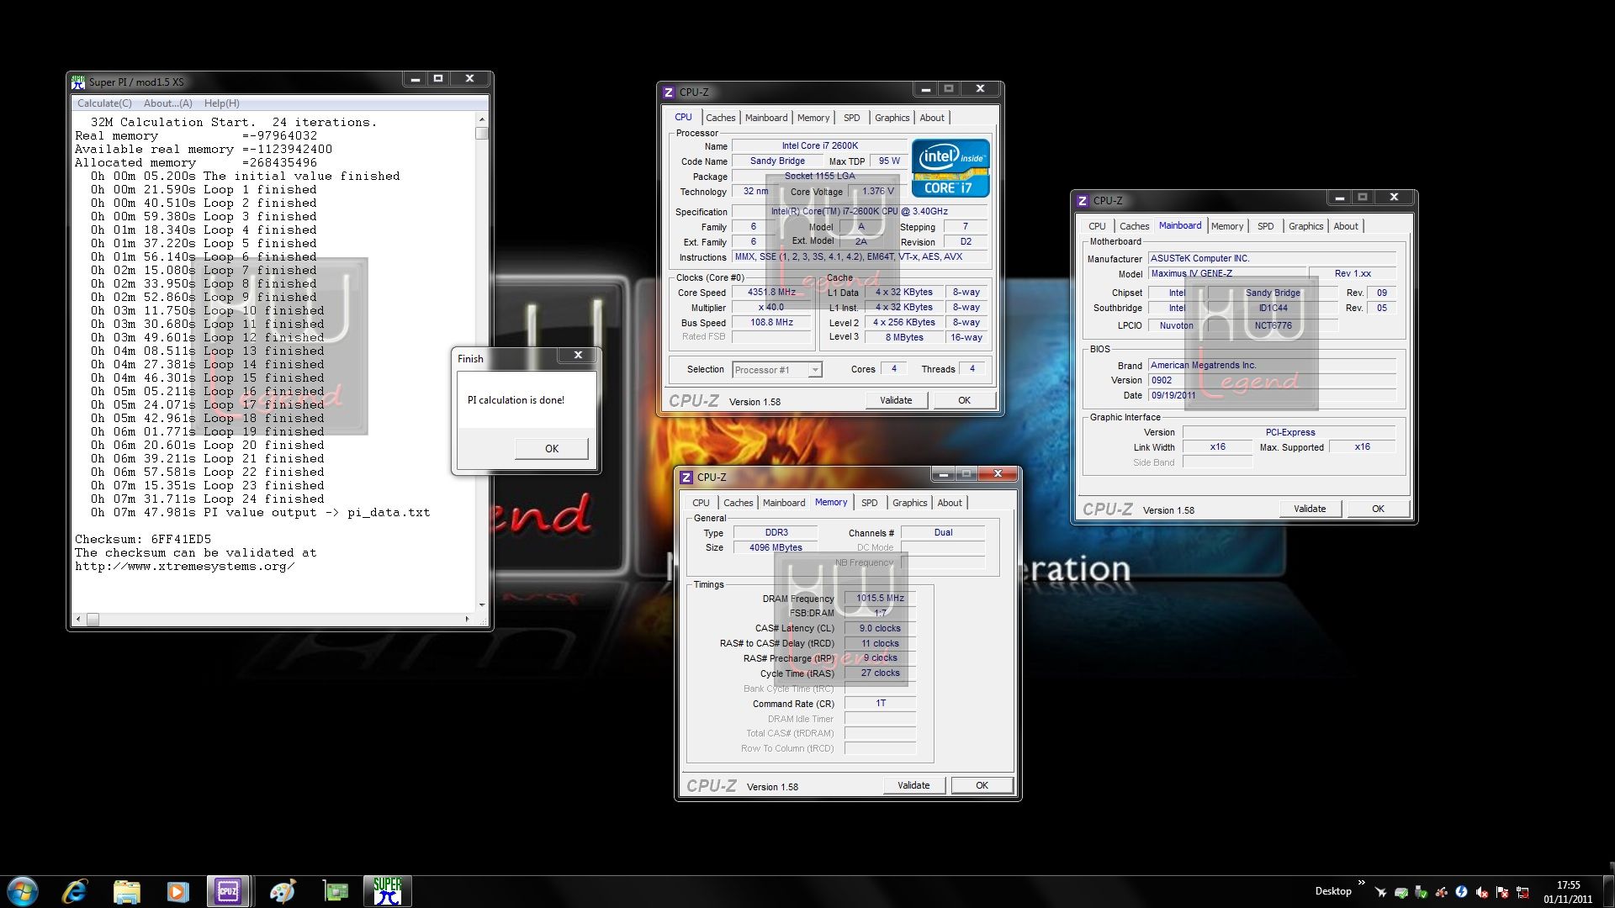Open the Processor #1 selection dropdown
The width and height of the screenshot is (1615, 908).
[814, 370]
